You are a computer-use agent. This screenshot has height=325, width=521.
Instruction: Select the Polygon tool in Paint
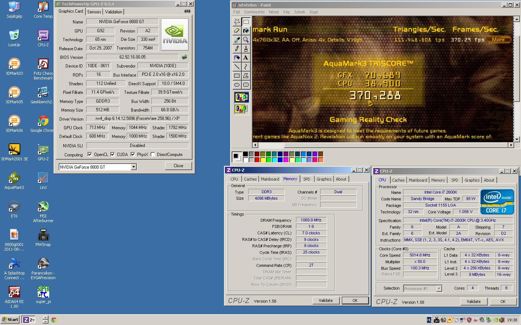pyautogui.click(x=246, y=75)
